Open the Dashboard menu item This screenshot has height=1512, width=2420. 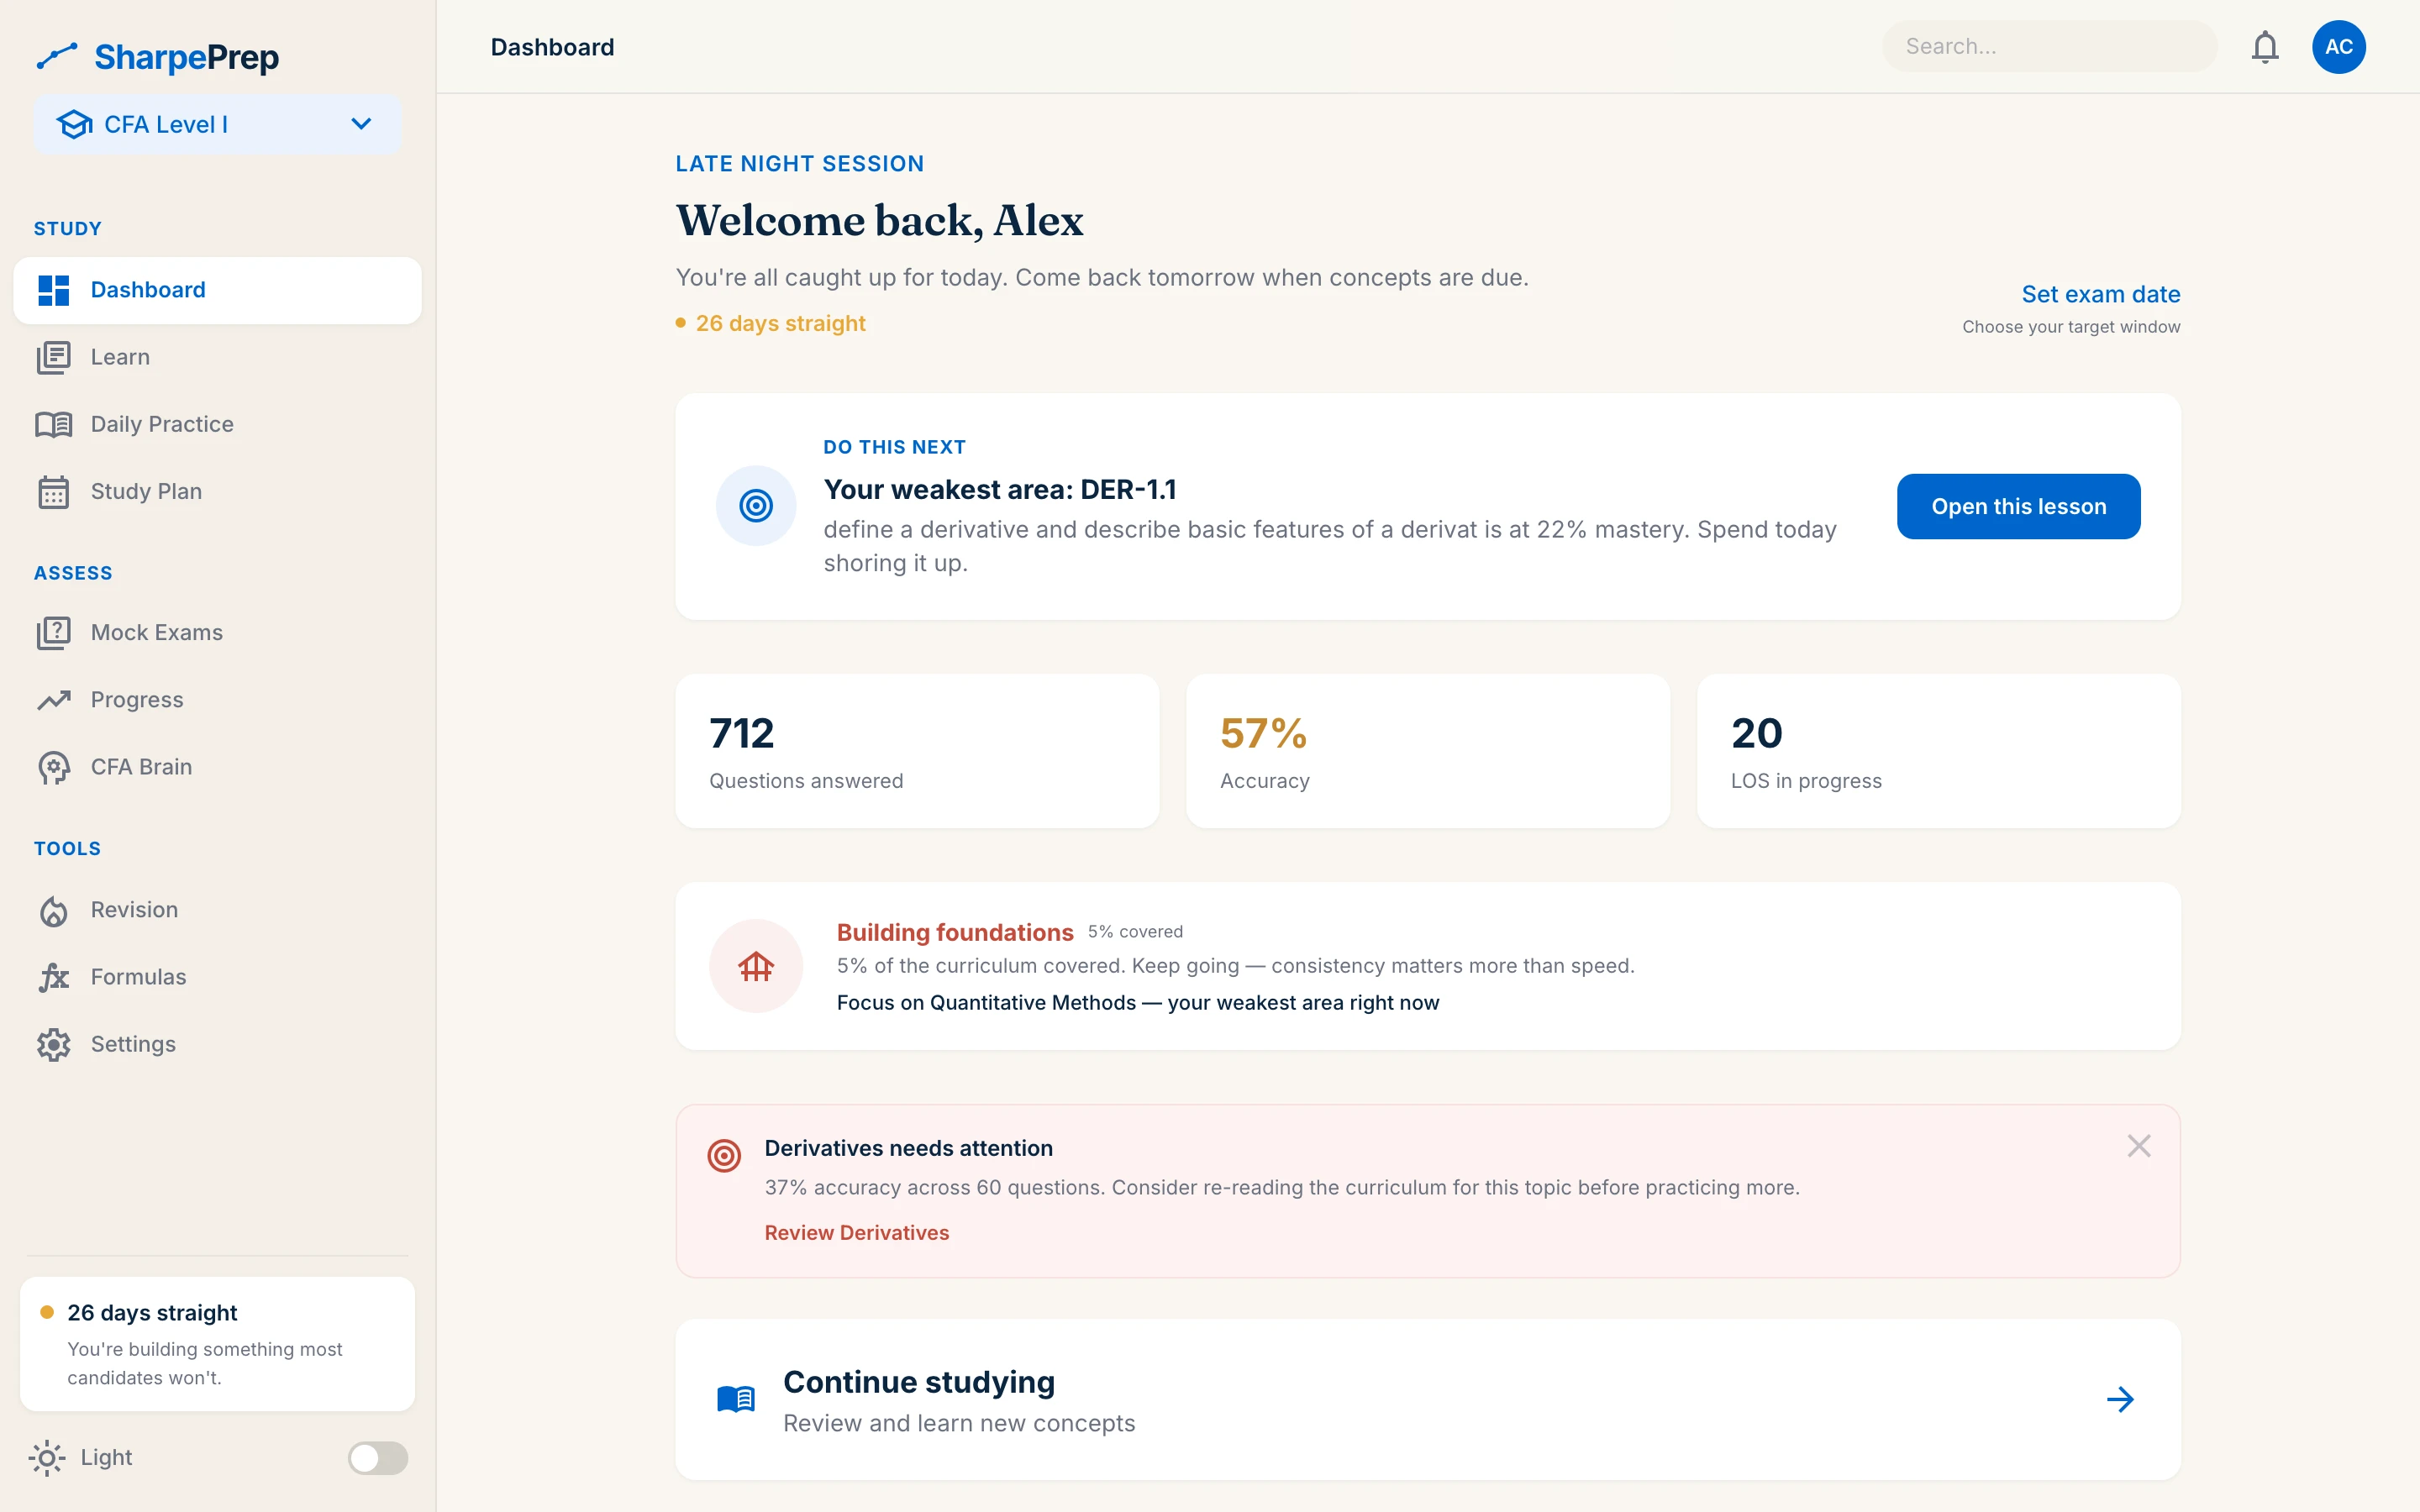pos(217,290)
